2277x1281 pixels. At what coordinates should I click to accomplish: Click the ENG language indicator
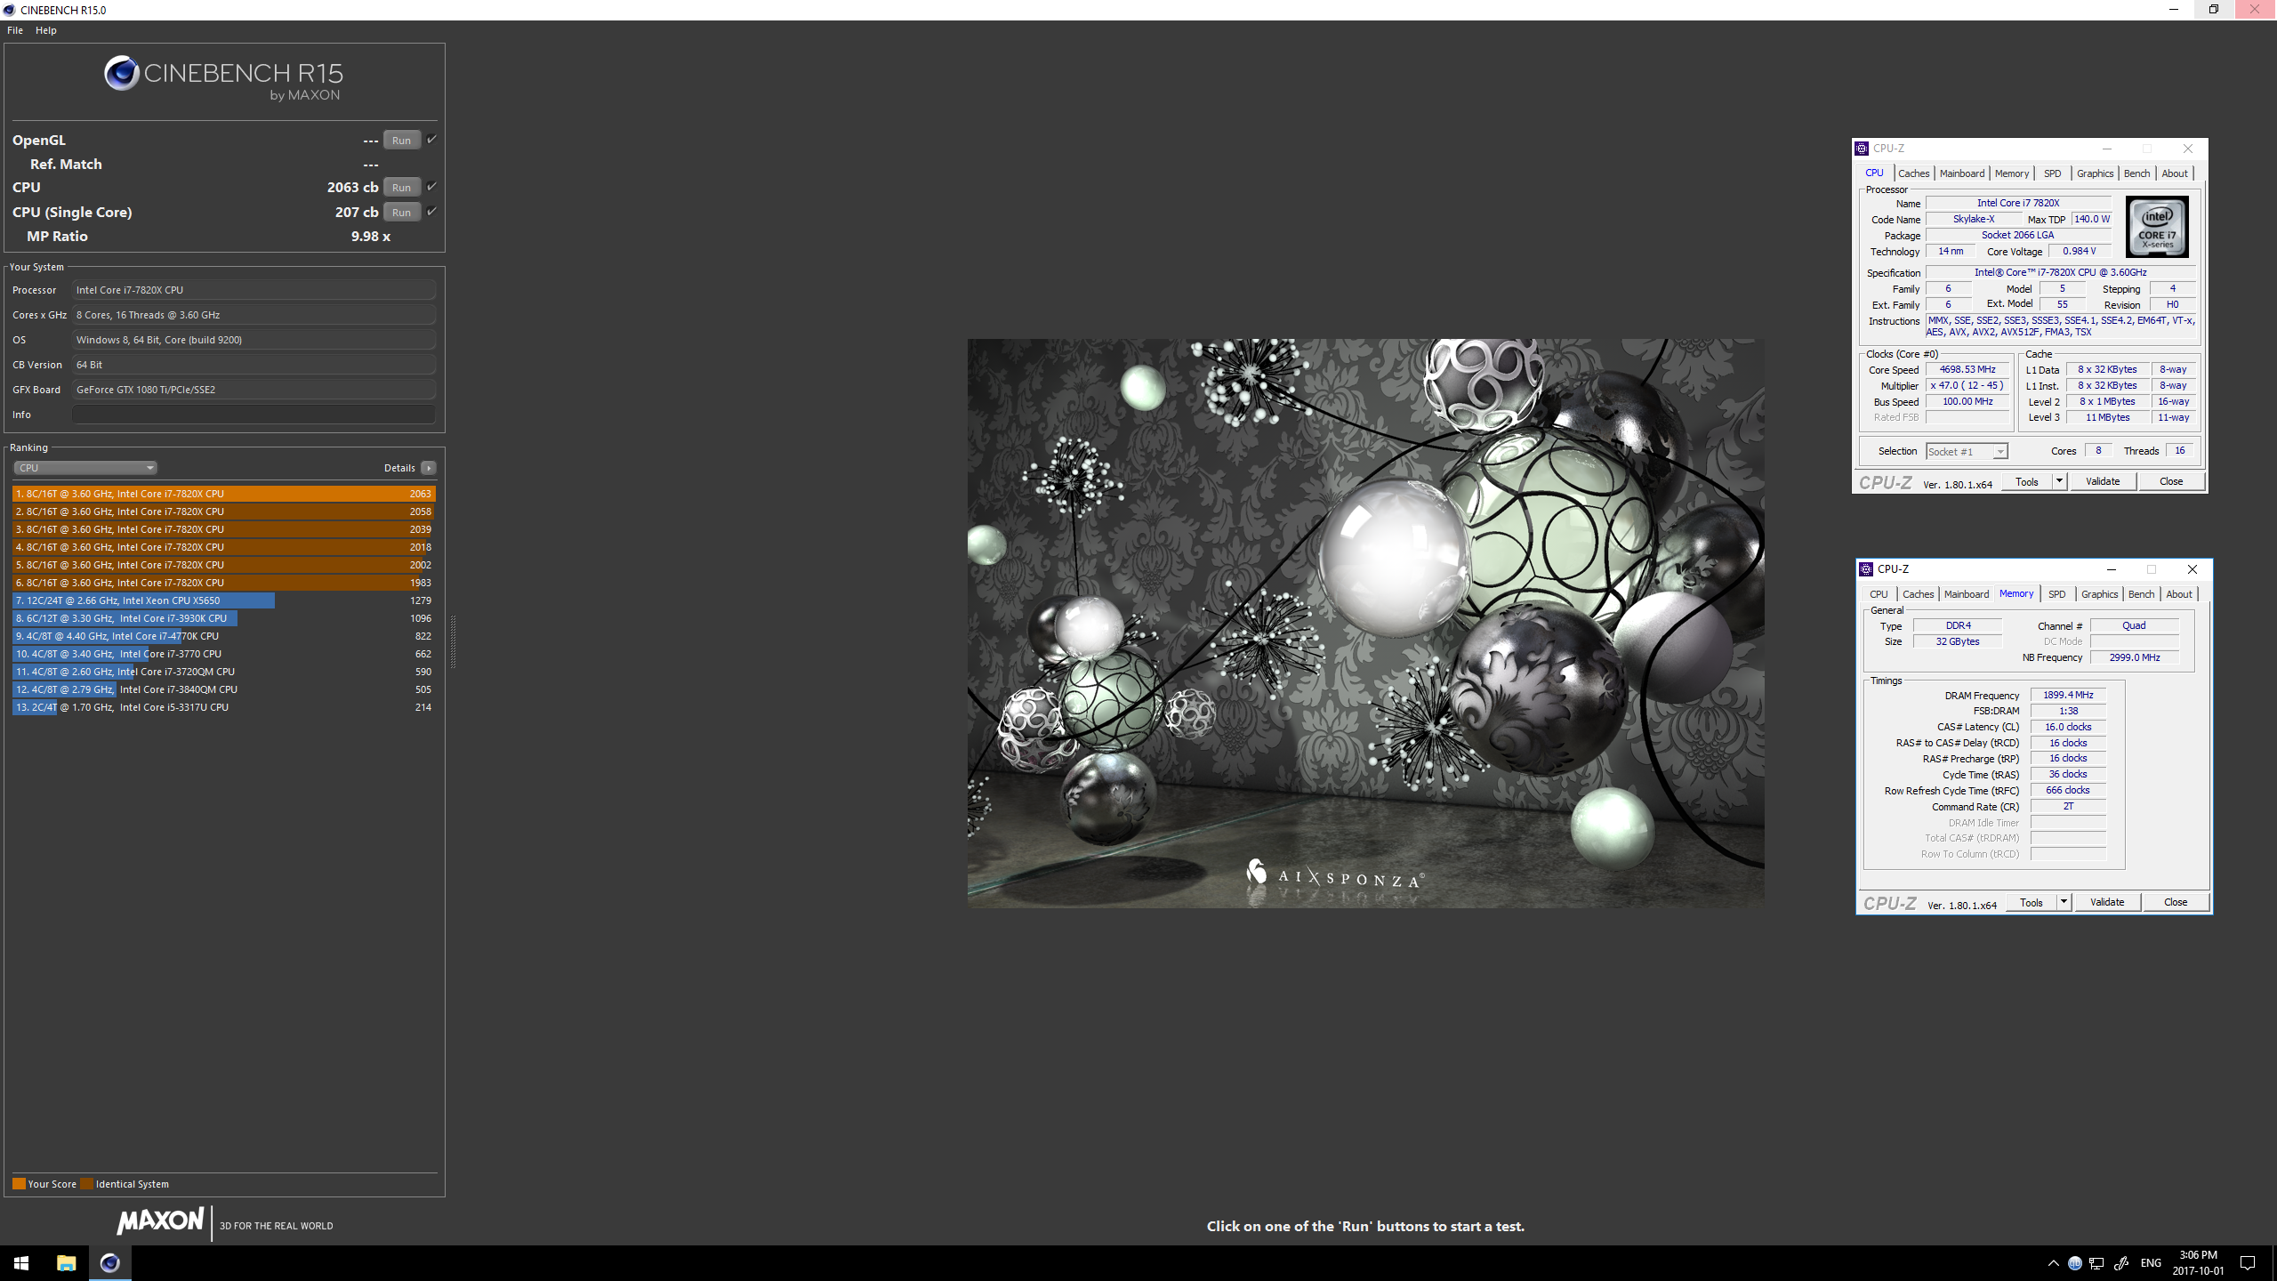[2151, 1263]
